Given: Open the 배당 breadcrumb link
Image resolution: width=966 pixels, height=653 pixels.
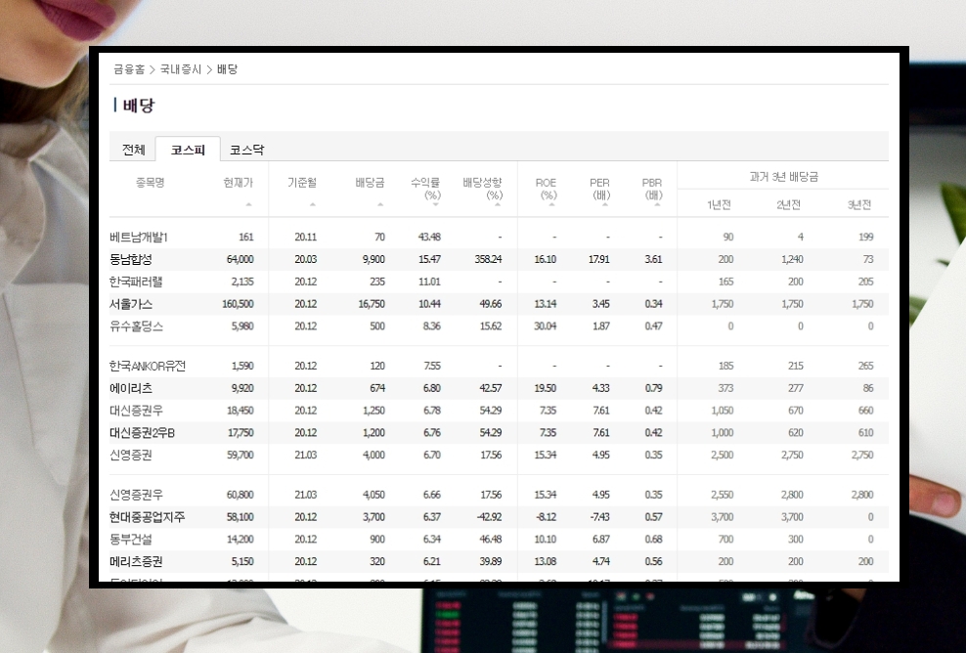Looking at the screenshot, I should pyautogui.click(x=228, y=69).
